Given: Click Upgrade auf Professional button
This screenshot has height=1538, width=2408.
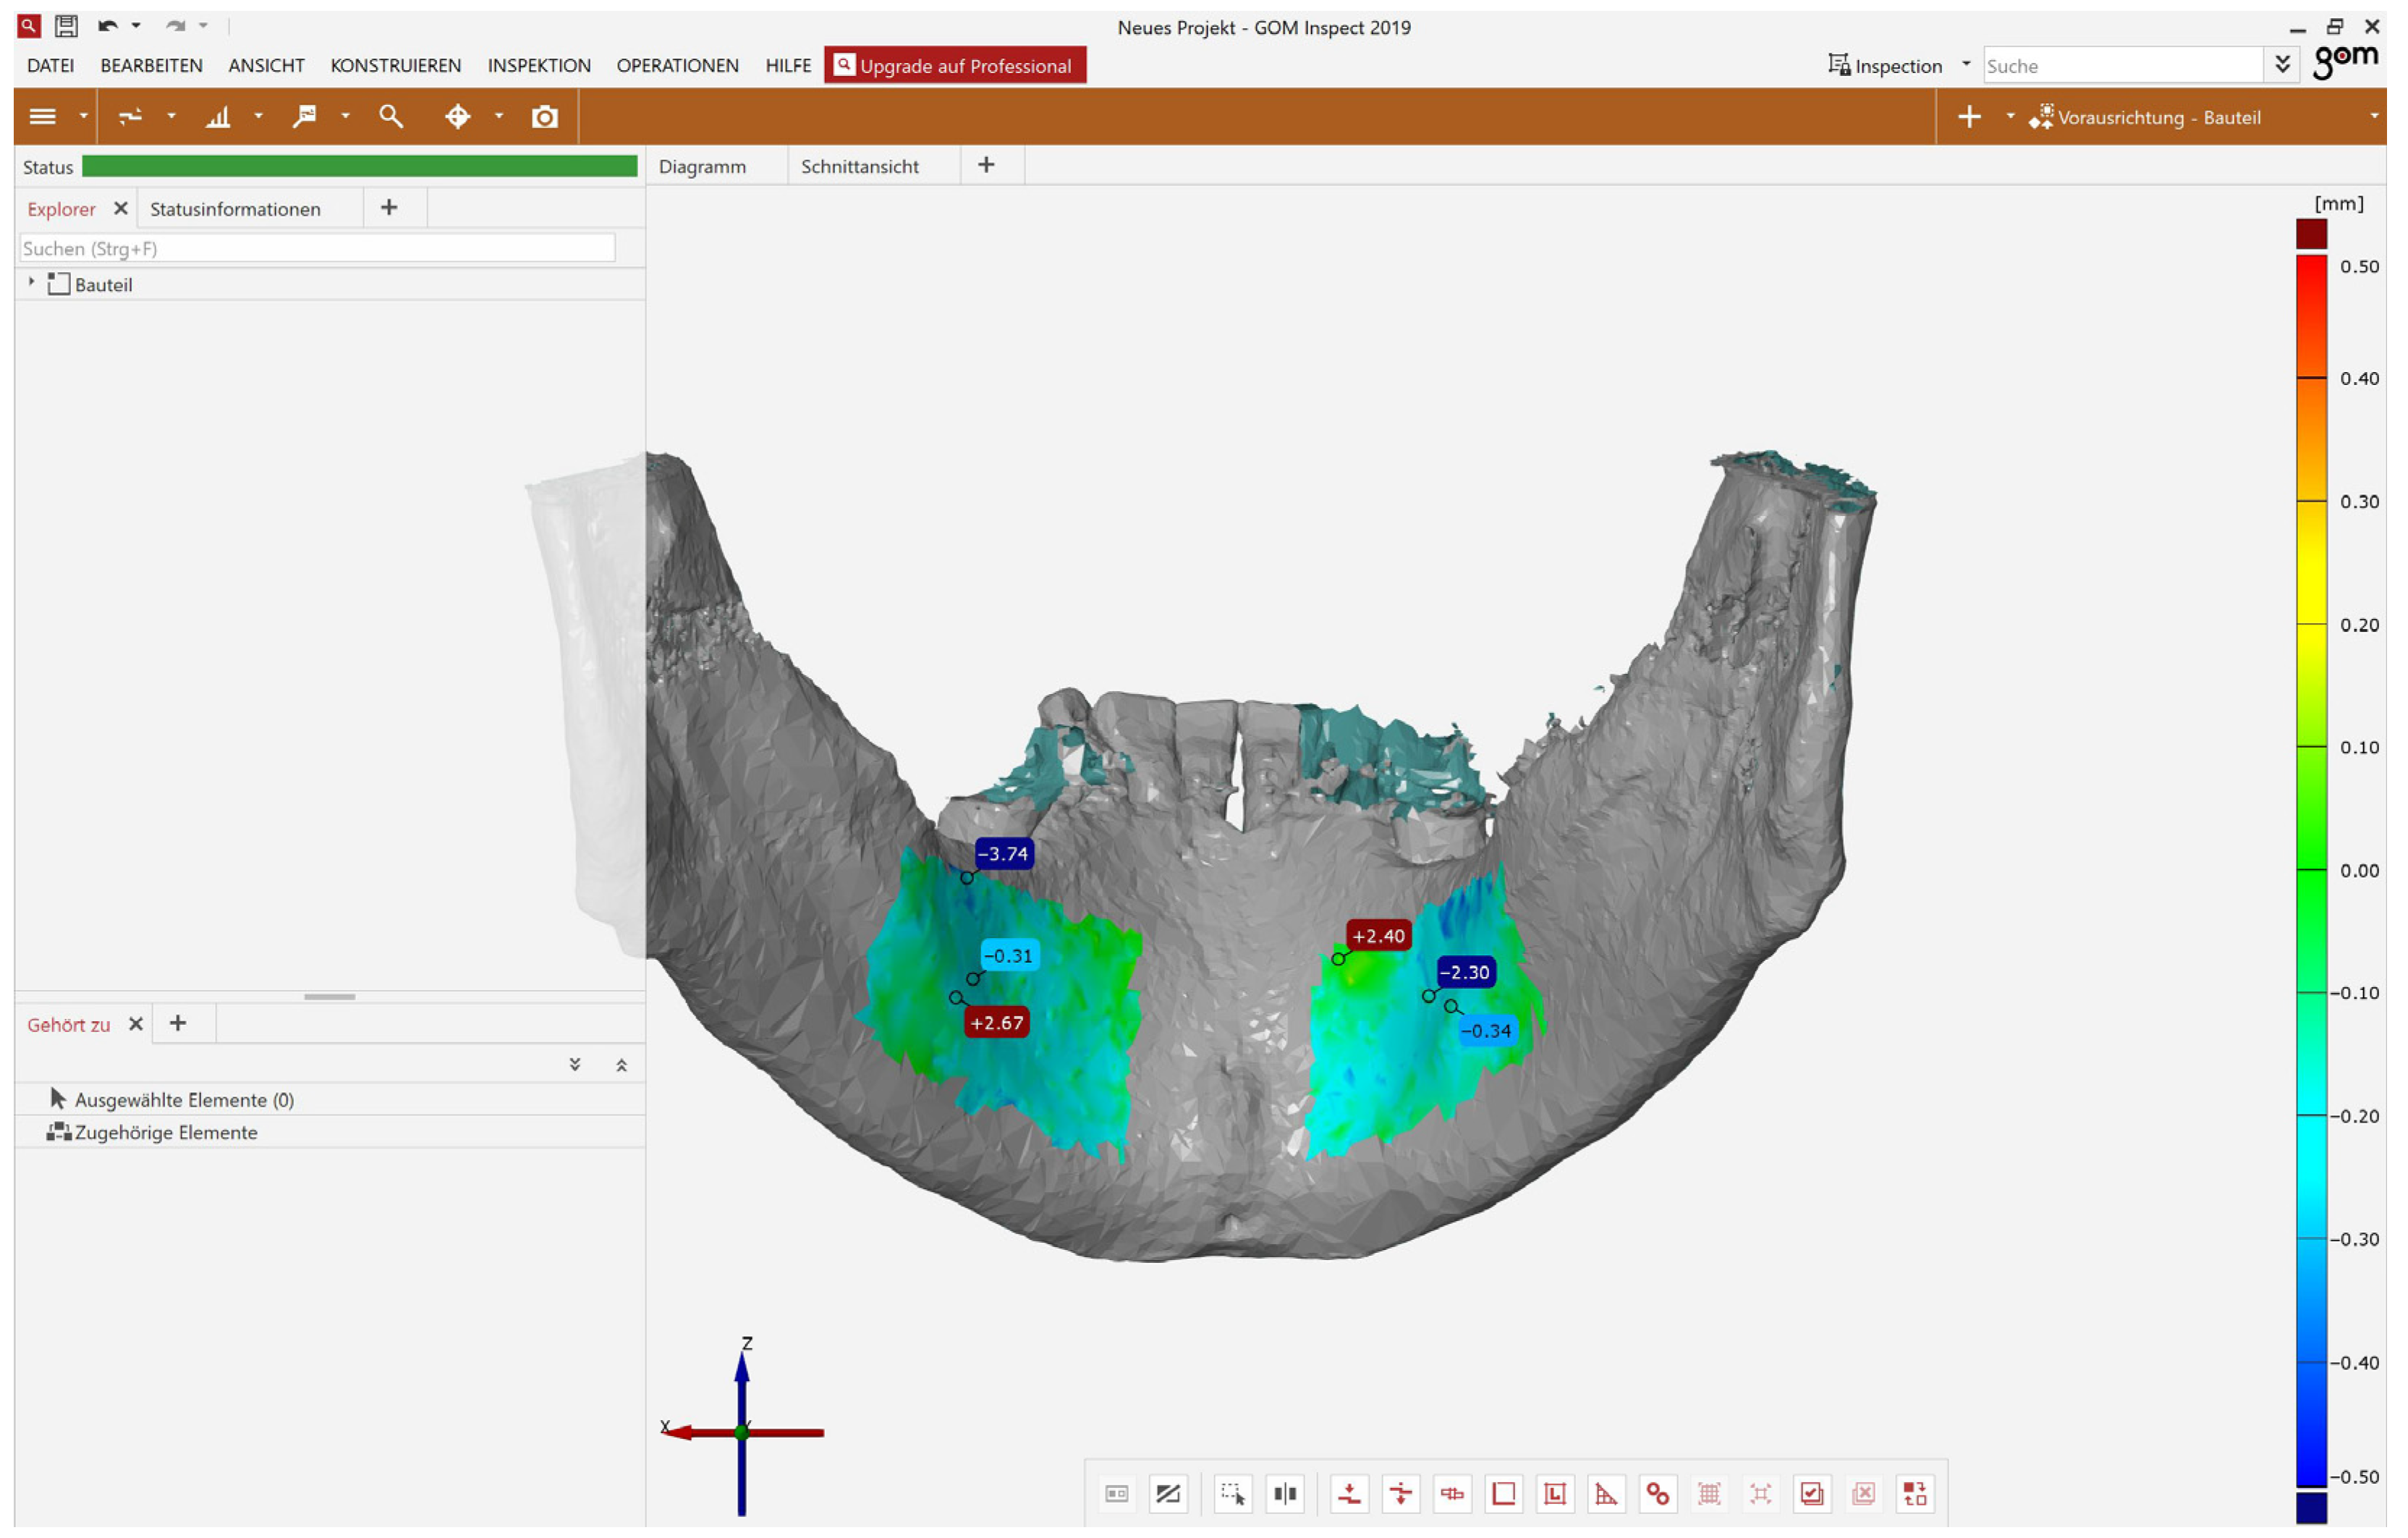Looking at the screenshot, I should (x=954, y=65).
